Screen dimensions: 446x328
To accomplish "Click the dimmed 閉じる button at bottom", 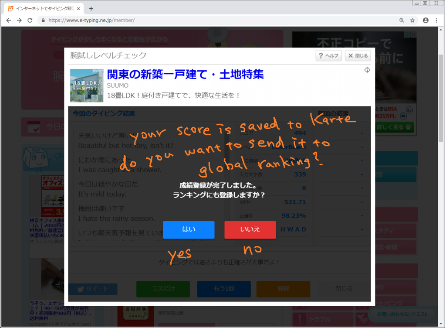I will click(344, 289).
